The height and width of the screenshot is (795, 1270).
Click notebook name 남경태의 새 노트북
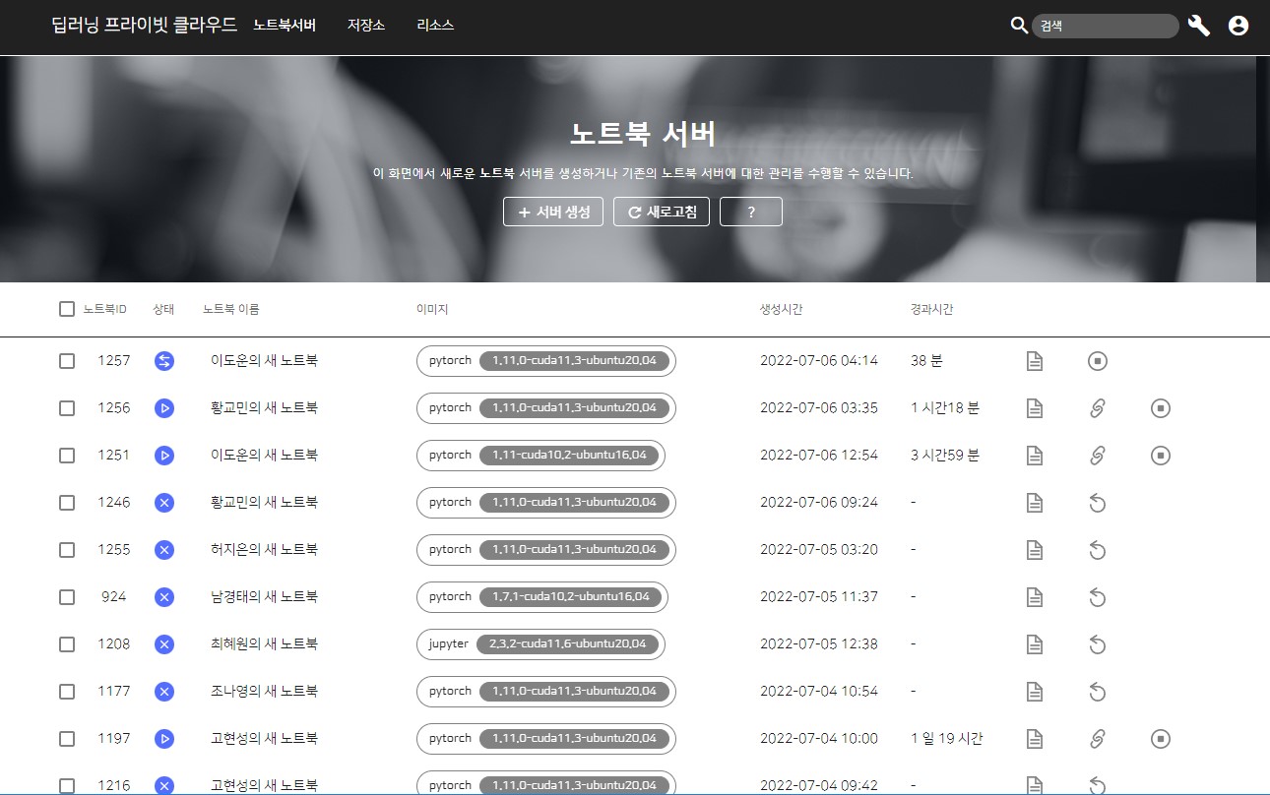(x=264, y=597)
